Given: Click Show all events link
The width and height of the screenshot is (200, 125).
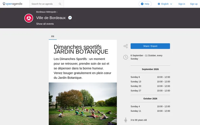Looking at the screenshot, I should 45,24.
